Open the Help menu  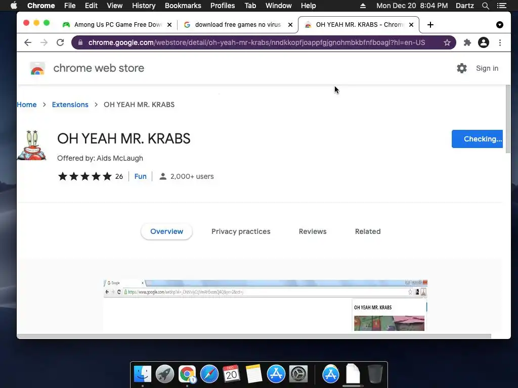[x=308, y=6]
